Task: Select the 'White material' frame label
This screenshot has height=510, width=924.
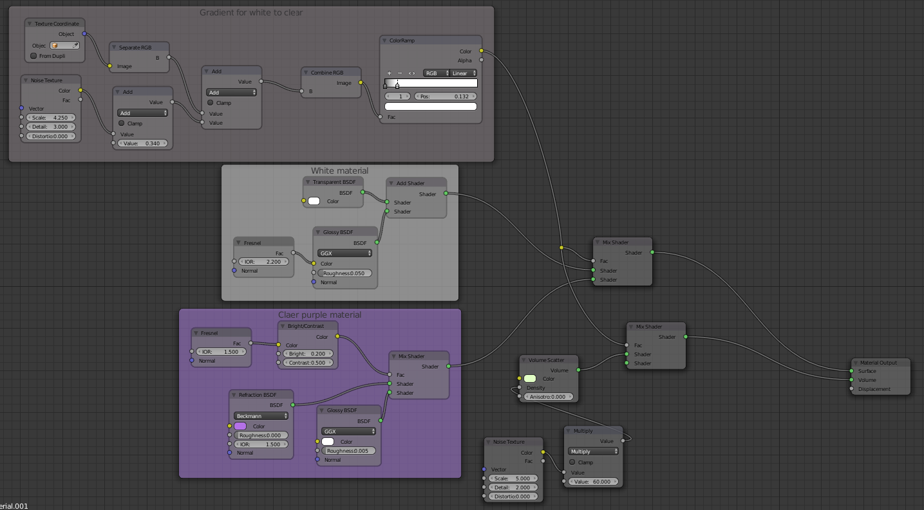Action: tap(340, 170)
